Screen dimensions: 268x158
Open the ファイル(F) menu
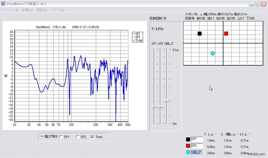(10, 10)
